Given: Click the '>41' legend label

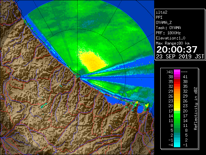Looking at the screenshot, I should point(170,72).
